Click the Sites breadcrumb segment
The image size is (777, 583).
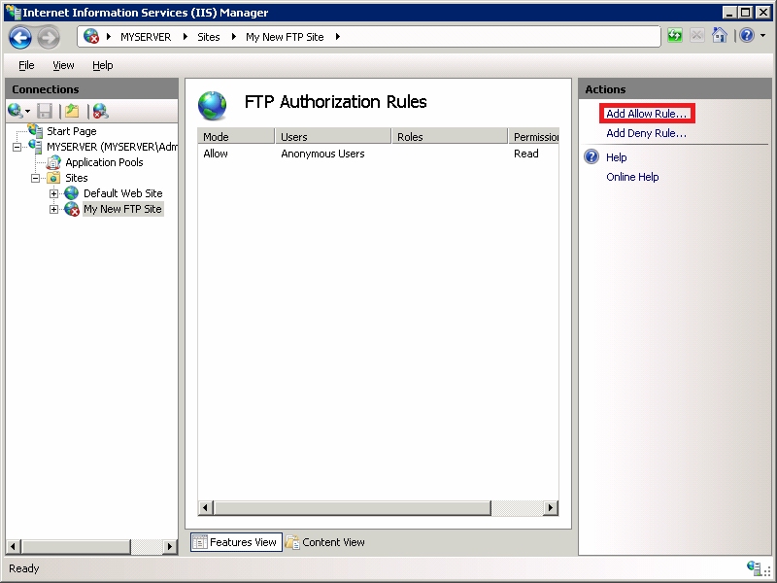pyautogui.click(x=209, y=37)
